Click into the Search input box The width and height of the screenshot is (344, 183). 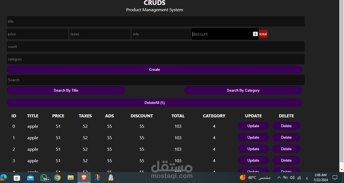[156, 80]
